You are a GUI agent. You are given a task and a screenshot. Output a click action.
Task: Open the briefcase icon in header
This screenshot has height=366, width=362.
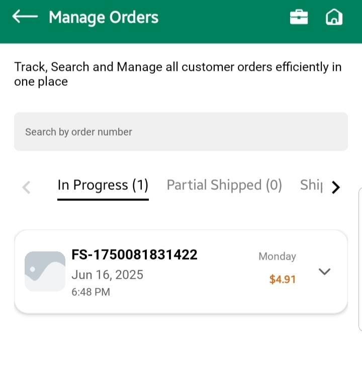pyautogui.click(x=299, y=18)
